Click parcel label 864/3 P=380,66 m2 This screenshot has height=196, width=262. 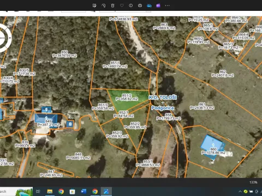(x=236, y=19)
